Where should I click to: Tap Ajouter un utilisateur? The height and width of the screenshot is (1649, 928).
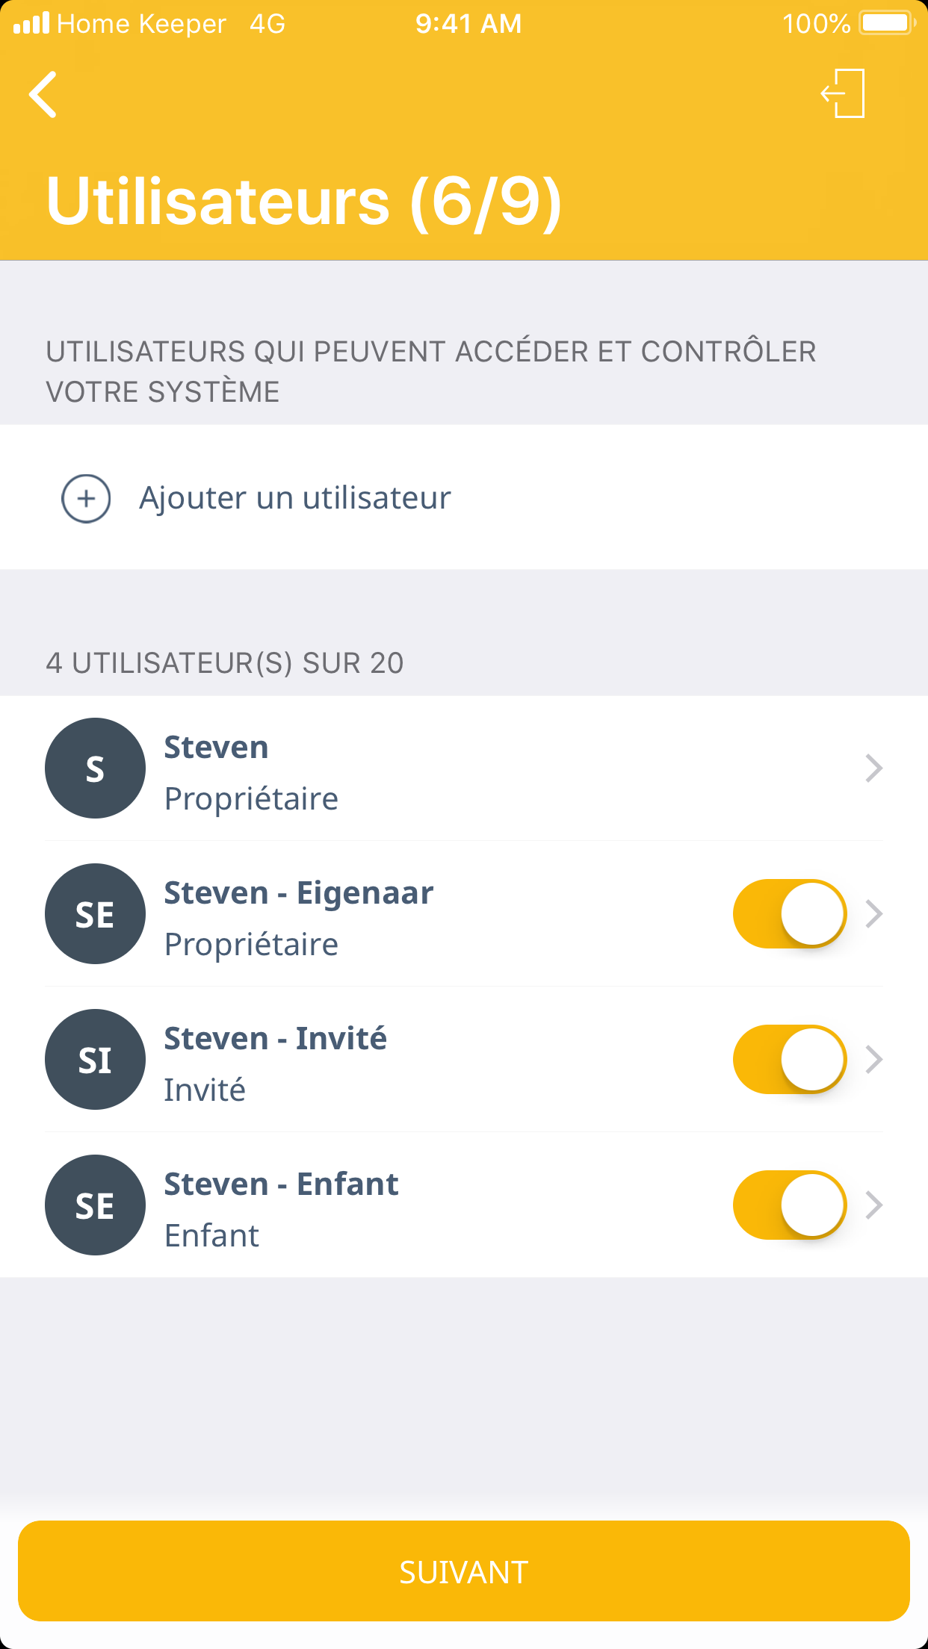[294, 498]
